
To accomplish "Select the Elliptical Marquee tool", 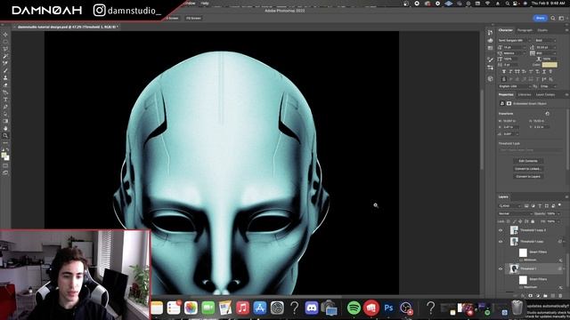I will 5,42.
